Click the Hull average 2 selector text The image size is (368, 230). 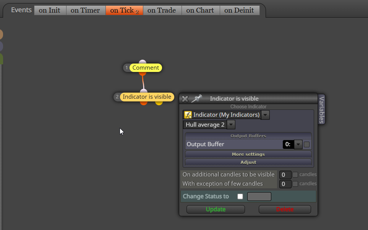coord(205,124)
